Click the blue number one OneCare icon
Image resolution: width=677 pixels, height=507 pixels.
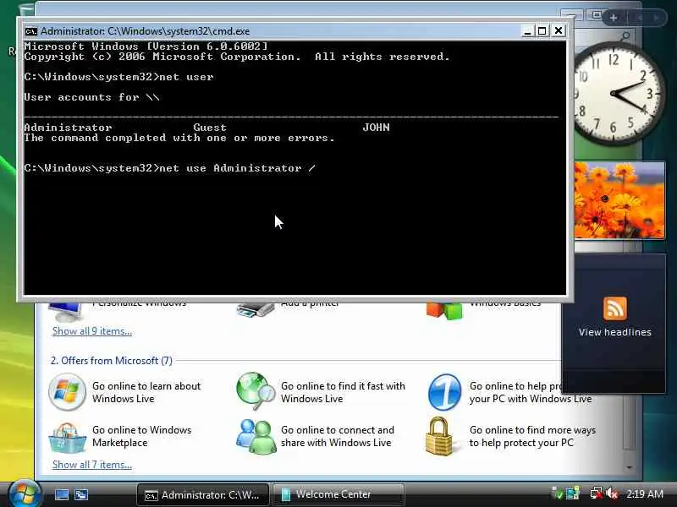tap(444, 392)
